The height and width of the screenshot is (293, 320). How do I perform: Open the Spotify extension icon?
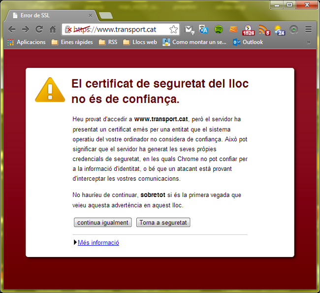click(x=219, y=30)
